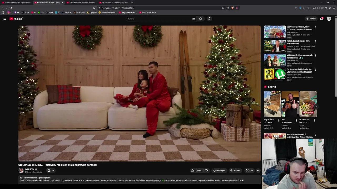Bookmark this page in address bar
The width and height of the screenshot is (337, 189).
pos(94,8)
